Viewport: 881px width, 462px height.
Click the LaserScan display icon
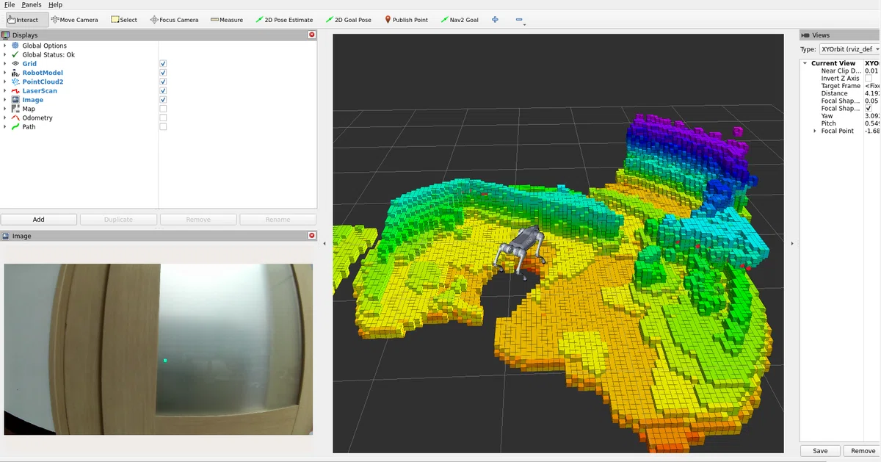click(15, 91)
